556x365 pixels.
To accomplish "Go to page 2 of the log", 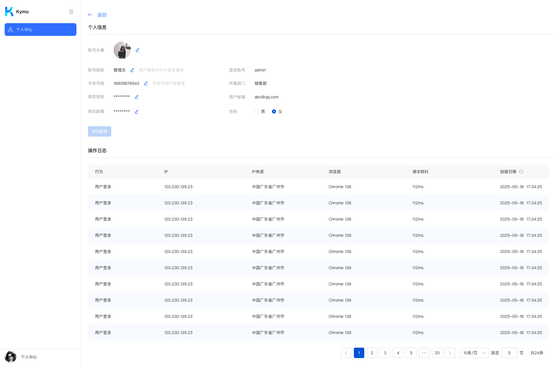I will point(372,353).
